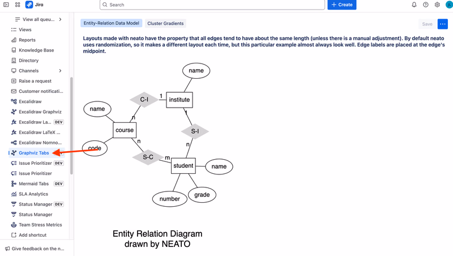Click the Channels monitor icon
Image resolution: width=453 pixels, height=256 pixels.
[14, 71]
